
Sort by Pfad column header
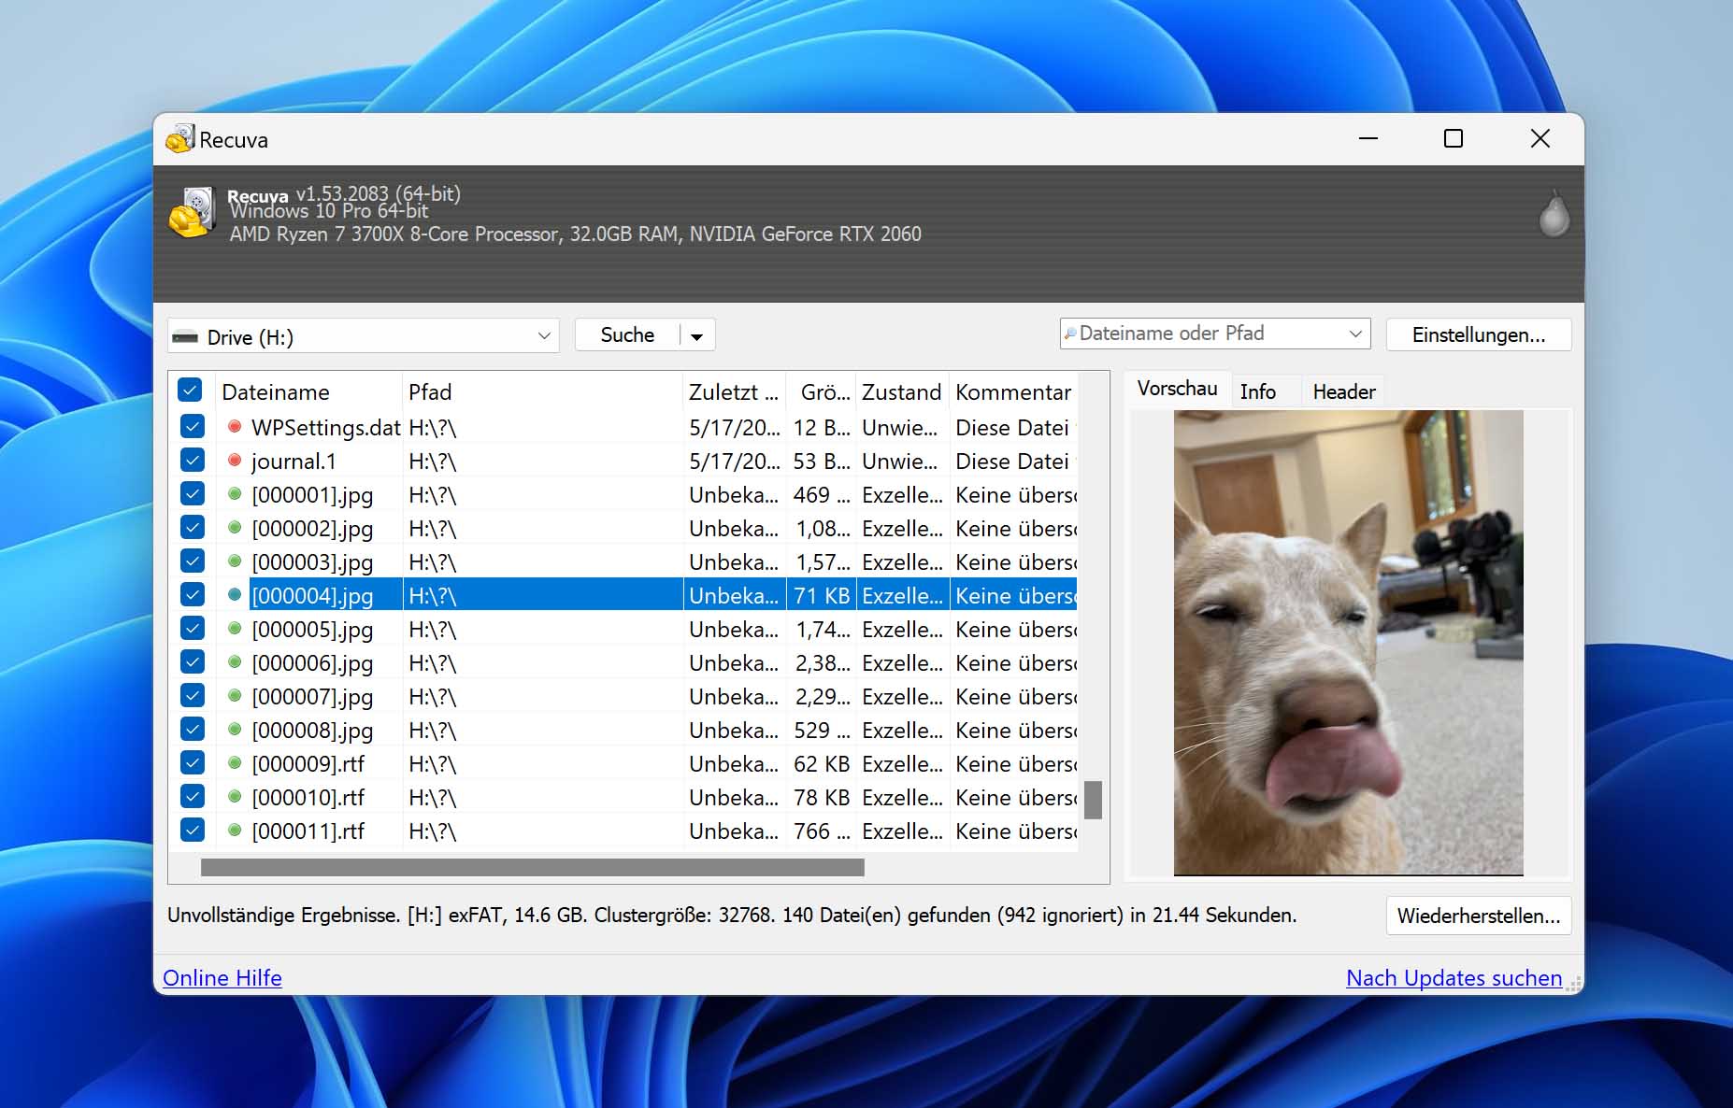pyautogui.click(x=542, y=392)
